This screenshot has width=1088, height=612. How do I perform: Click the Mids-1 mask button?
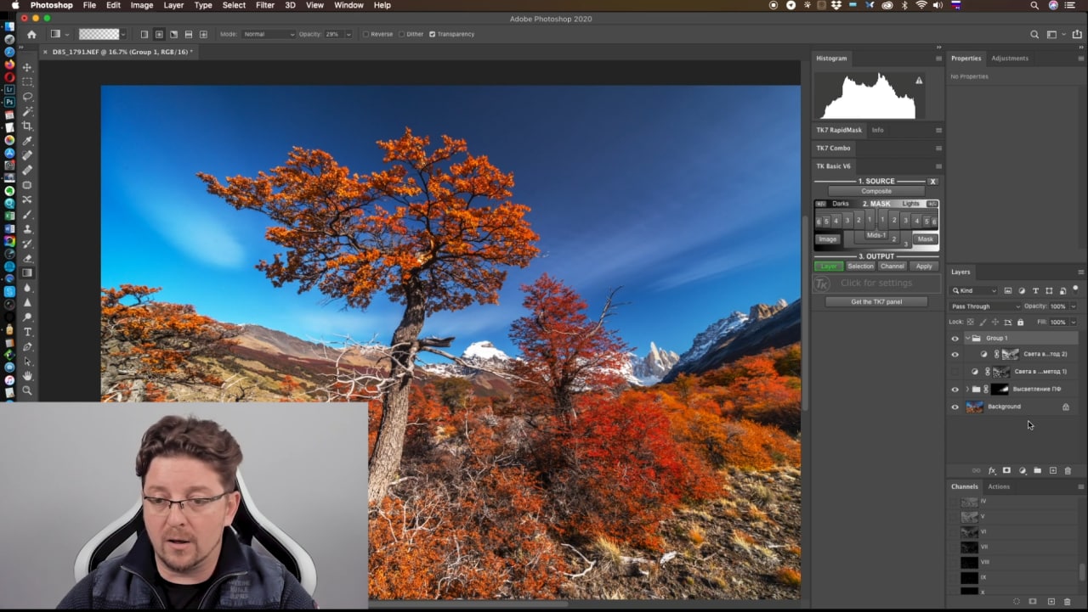click(876, 236)
